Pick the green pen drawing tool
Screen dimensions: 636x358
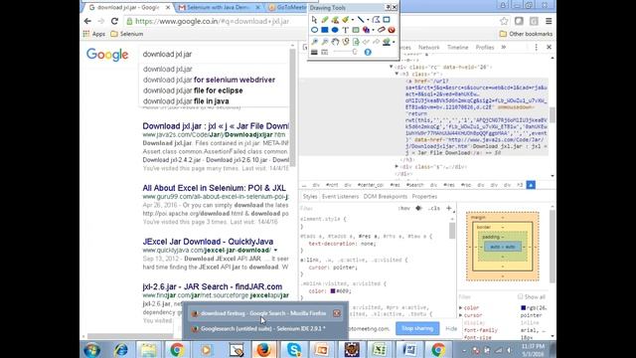pos(325,20)
